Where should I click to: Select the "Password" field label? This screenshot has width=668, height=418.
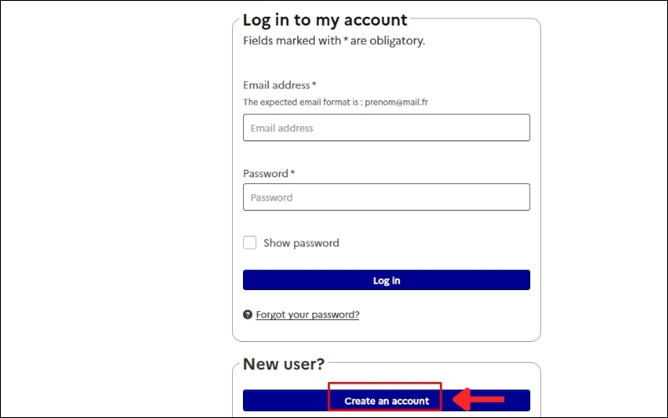click(x=265, y=174)
